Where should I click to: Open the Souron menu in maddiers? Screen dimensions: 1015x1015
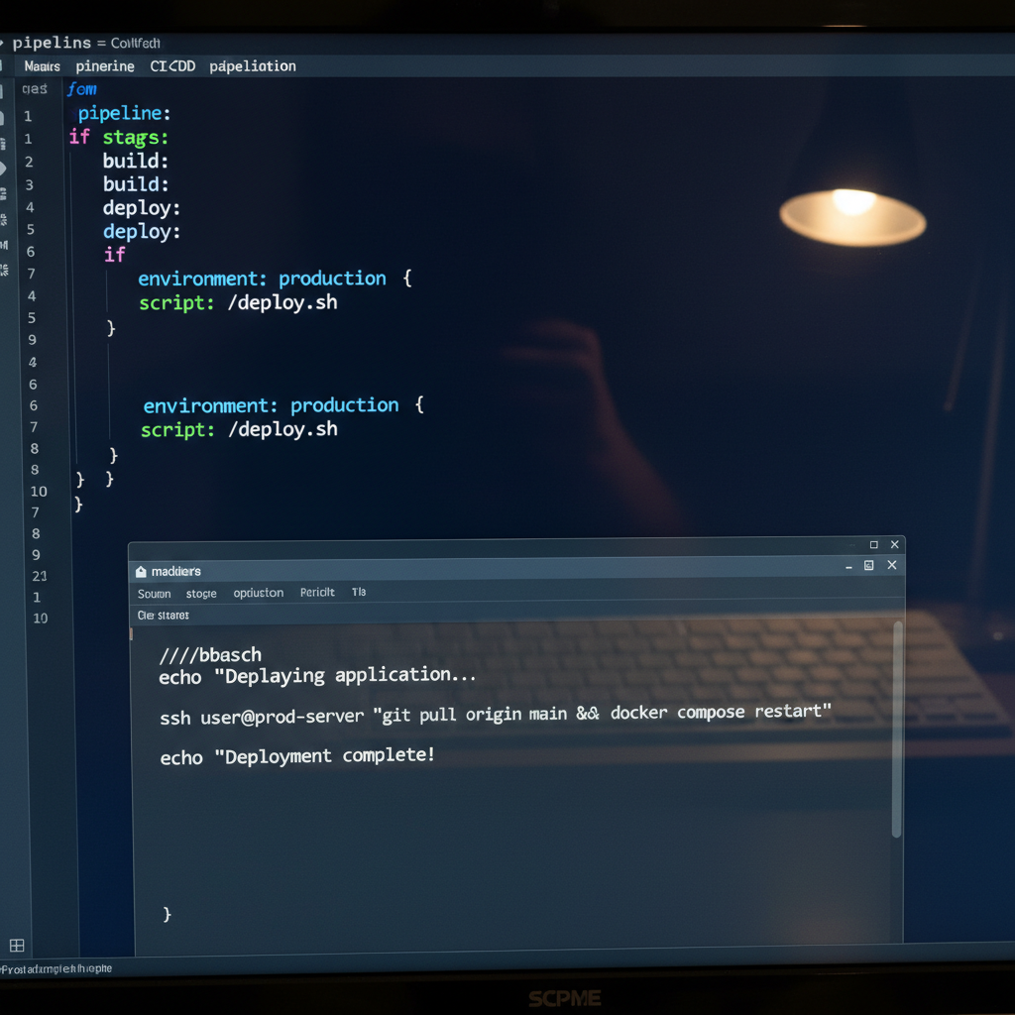point(154,595)
